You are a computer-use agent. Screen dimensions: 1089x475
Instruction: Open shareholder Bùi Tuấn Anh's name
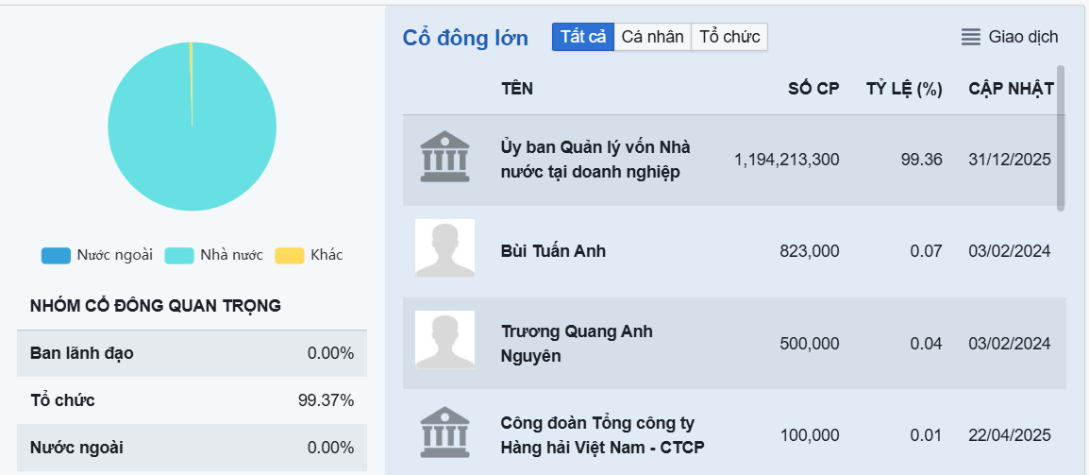click(553, 251)
